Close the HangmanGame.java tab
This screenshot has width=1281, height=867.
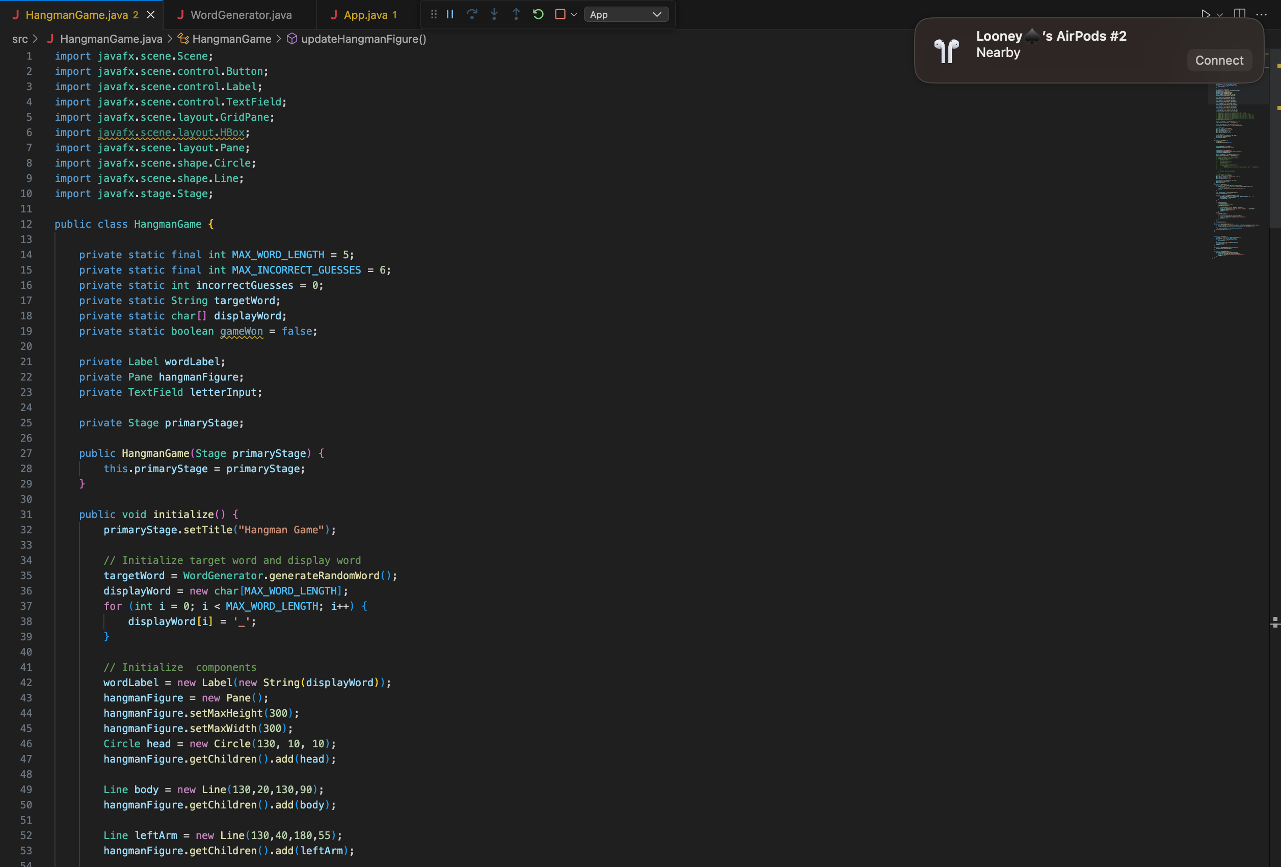pos(150,15)
